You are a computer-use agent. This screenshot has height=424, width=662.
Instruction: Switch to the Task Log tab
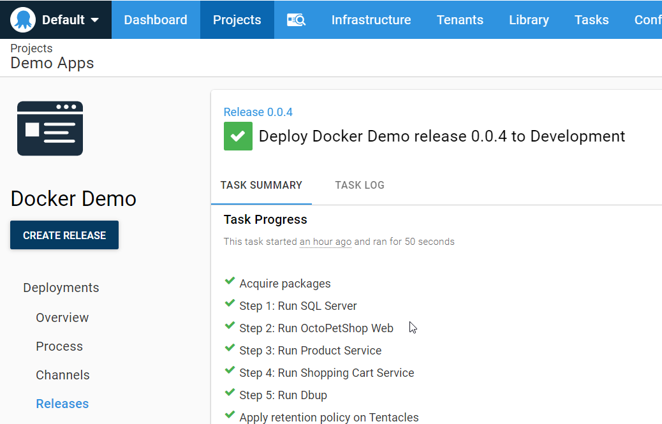coord(360,186)
